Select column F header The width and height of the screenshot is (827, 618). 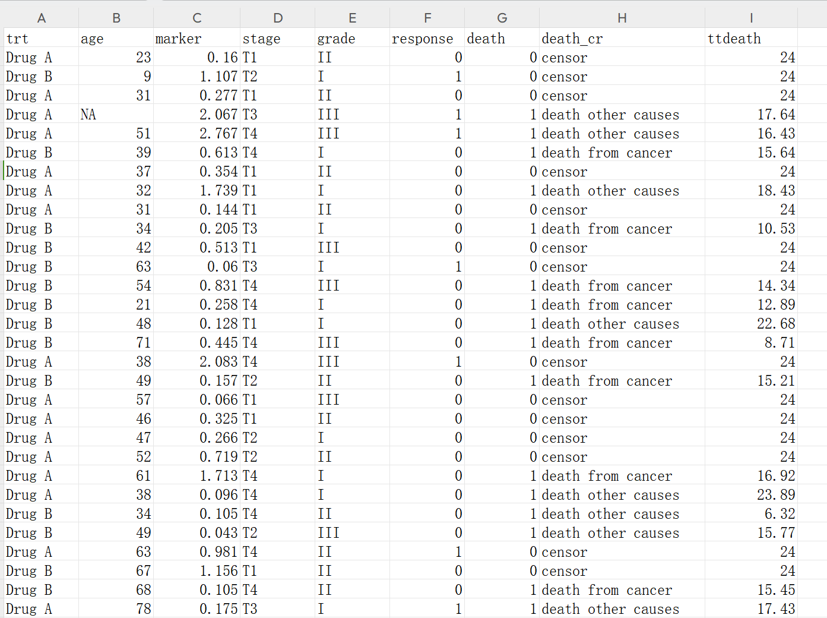[x=427, y=18]
